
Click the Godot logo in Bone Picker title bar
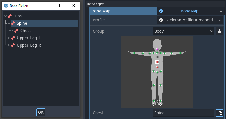[6, 6]
